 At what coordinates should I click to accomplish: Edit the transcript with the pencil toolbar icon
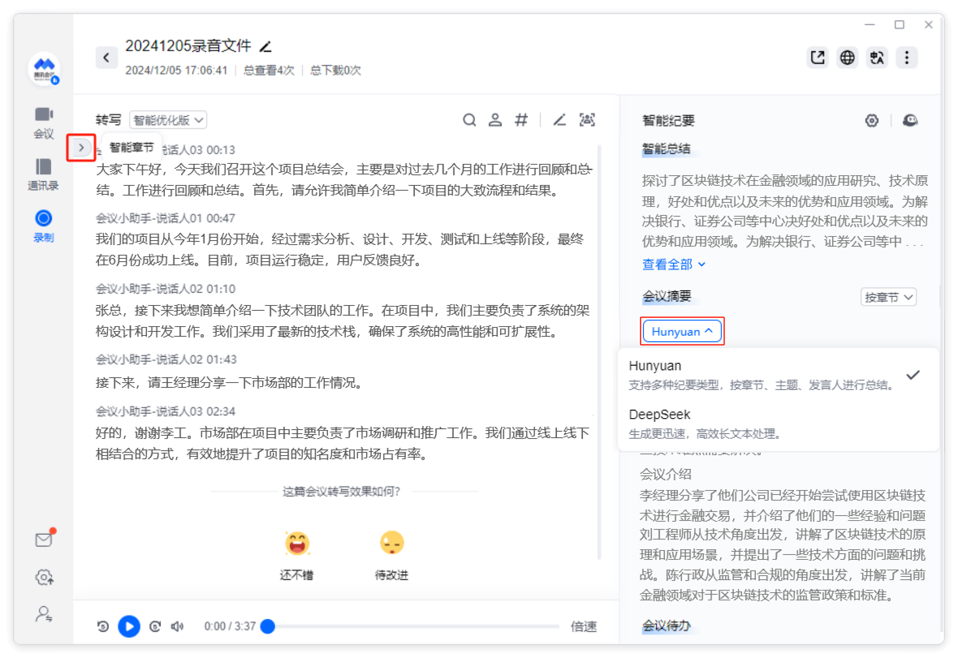click(559, 120)
